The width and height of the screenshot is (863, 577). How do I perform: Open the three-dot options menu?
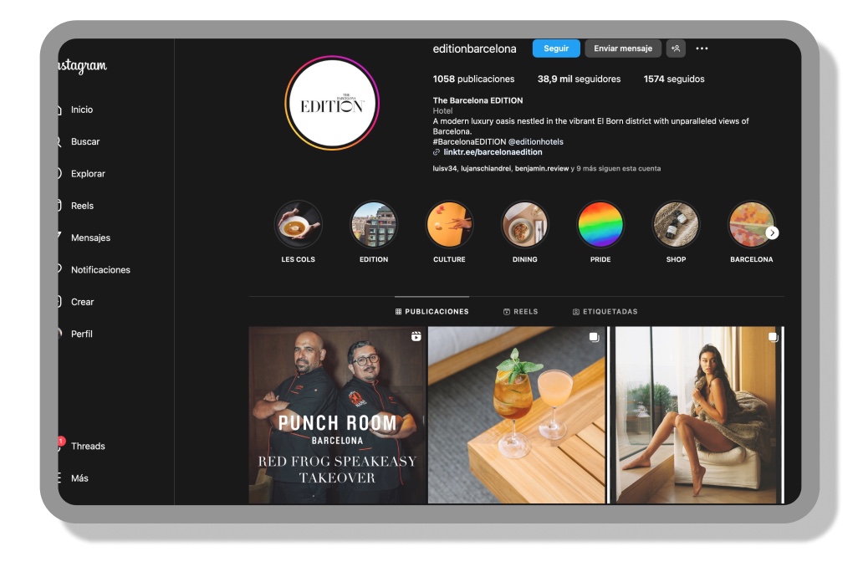pos(702,49)
